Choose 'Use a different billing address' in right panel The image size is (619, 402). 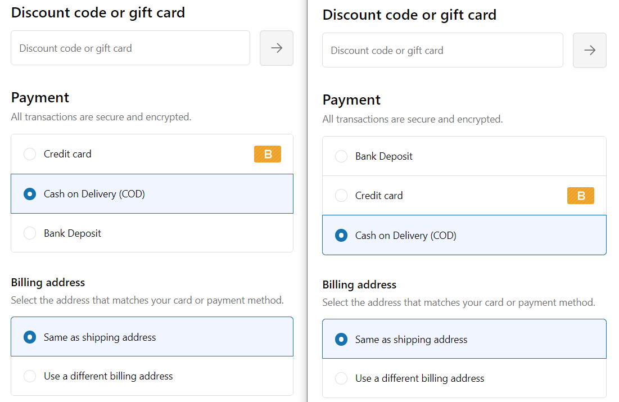[x=341, y=378]
